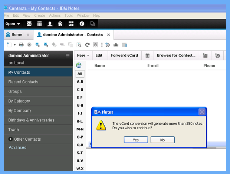This screenshot has width=230, height=174.
Task: Click the gray stop X icon
Action: [x=29, y=45]
